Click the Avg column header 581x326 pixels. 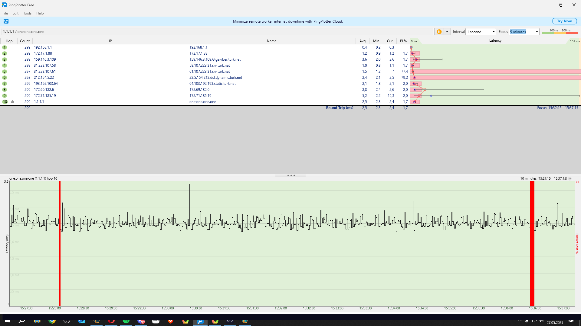point(363,41)
